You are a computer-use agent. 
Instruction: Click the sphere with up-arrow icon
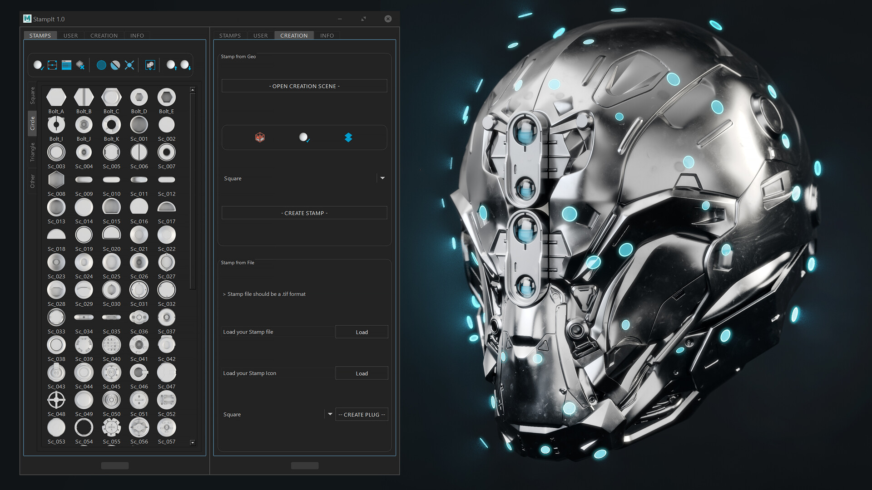click(171, 65)
